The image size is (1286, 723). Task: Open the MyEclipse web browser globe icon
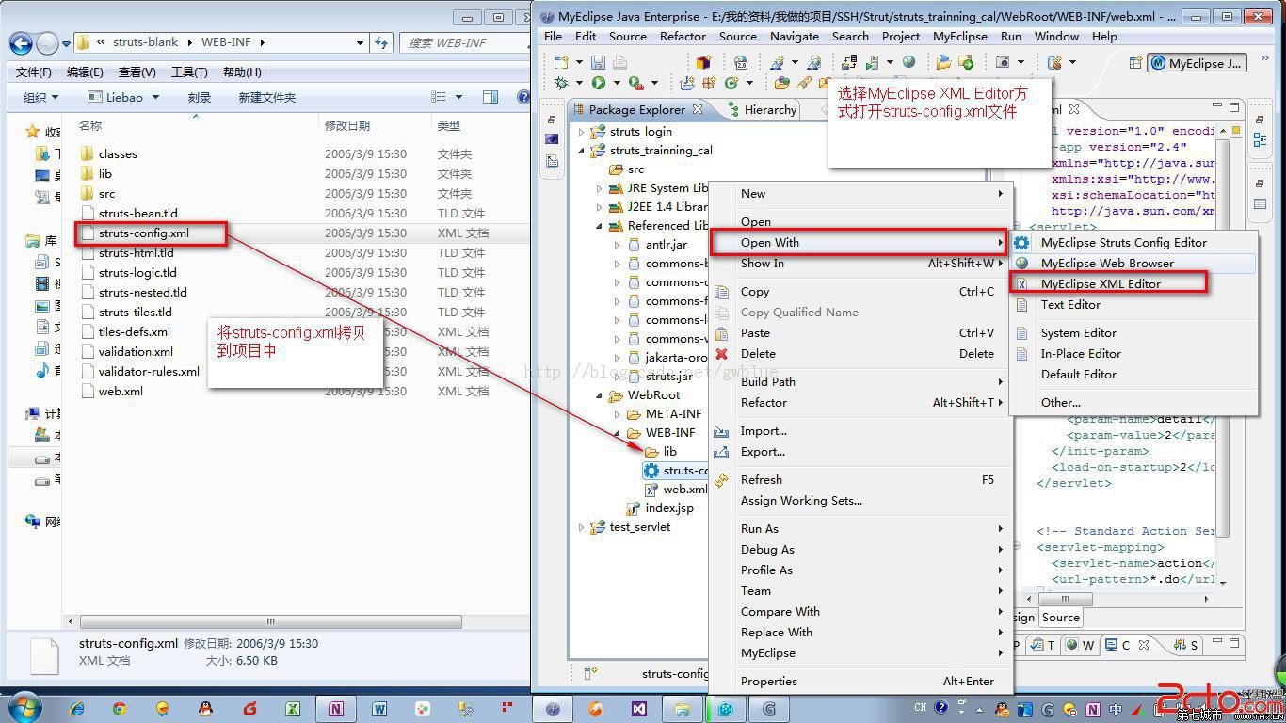coord(908,62)
